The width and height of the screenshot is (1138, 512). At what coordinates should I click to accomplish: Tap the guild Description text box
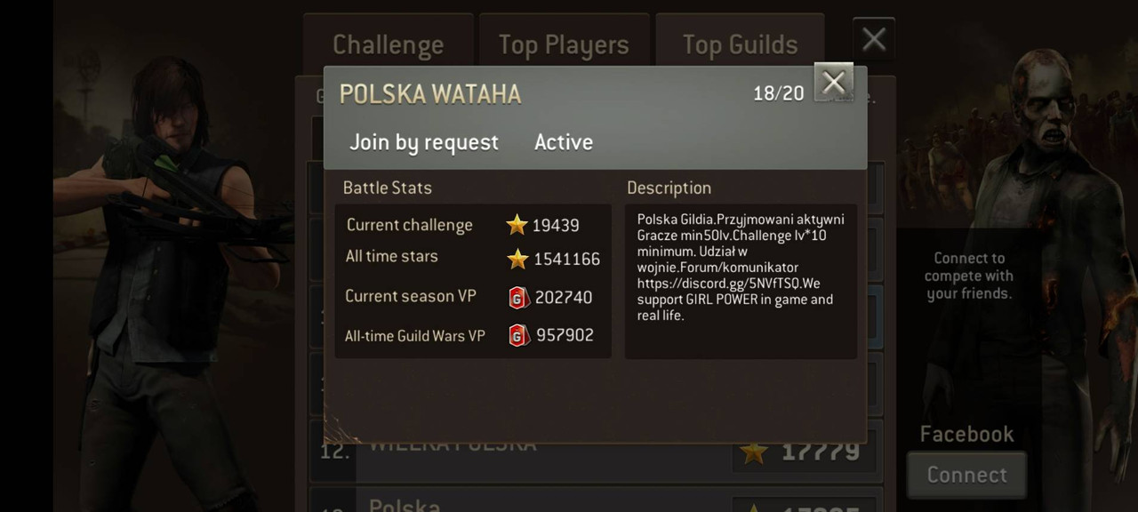pos(741,281)
